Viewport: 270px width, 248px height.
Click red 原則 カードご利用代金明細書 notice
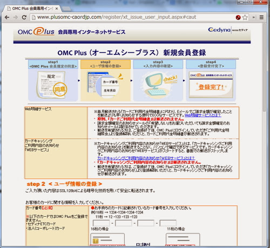(140, 119)
